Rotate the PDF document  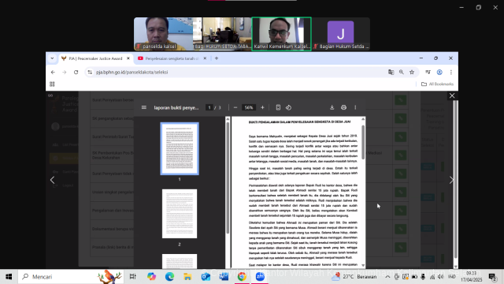point(288,107)
